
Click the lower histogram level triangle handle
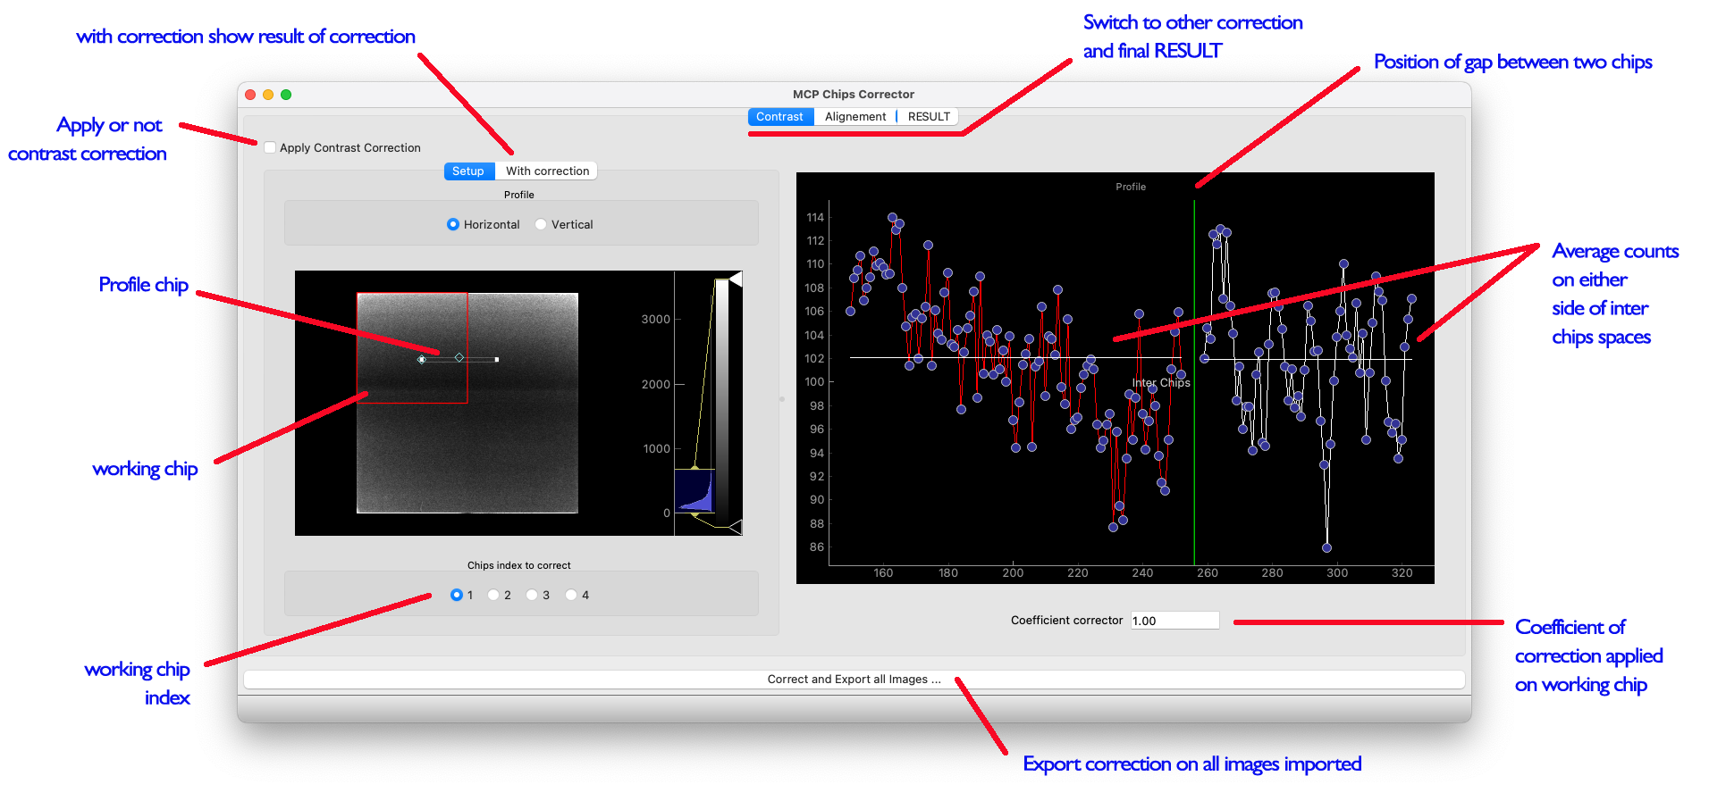tap(735, 526)
